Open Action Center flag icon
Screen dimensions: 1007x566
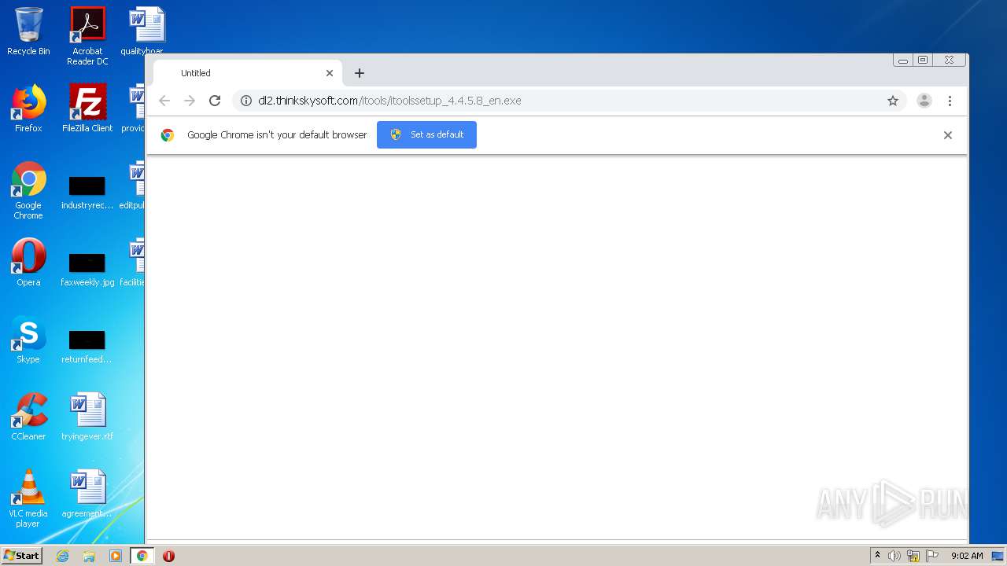(x=932, y=556)
